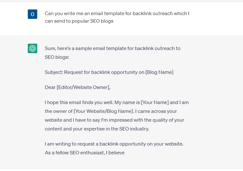Click the line "website and I have to say I'm impressed"
The width and height of the screenshot is (243, 171).
coord(114,120)
